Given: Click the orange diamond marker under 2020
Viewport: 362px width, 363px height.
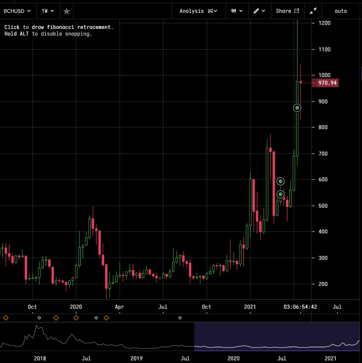Looking at the screenshot, I should [x=76, y=318].
